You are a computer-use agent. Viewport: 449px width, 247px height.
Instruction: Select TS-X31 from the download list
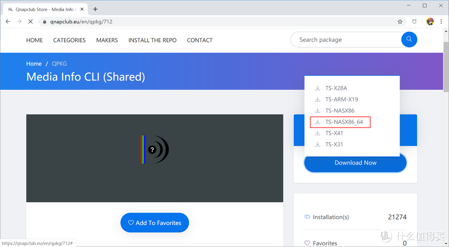[334, 144]
